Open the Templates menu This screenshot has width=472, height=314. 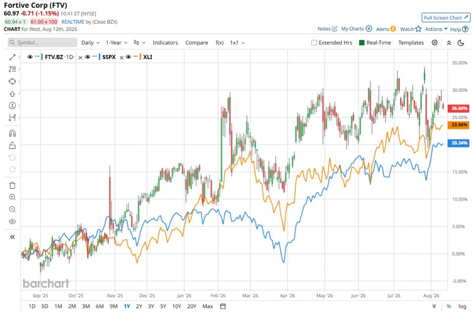point(411,43)
